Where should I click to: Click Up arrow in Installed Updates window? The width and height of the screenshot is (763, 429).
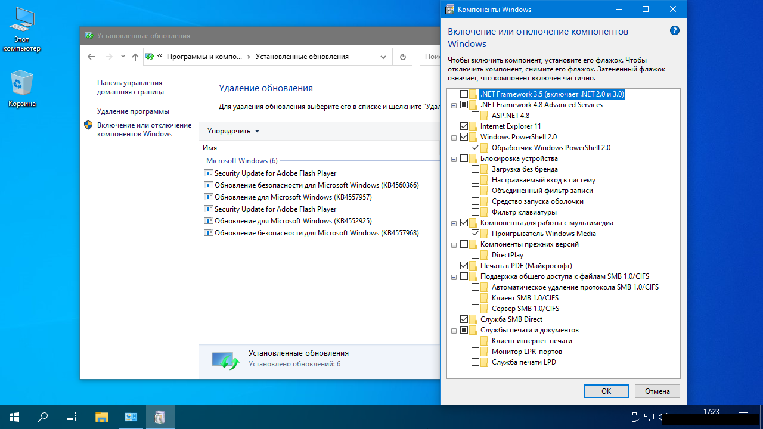pos(135,57)
